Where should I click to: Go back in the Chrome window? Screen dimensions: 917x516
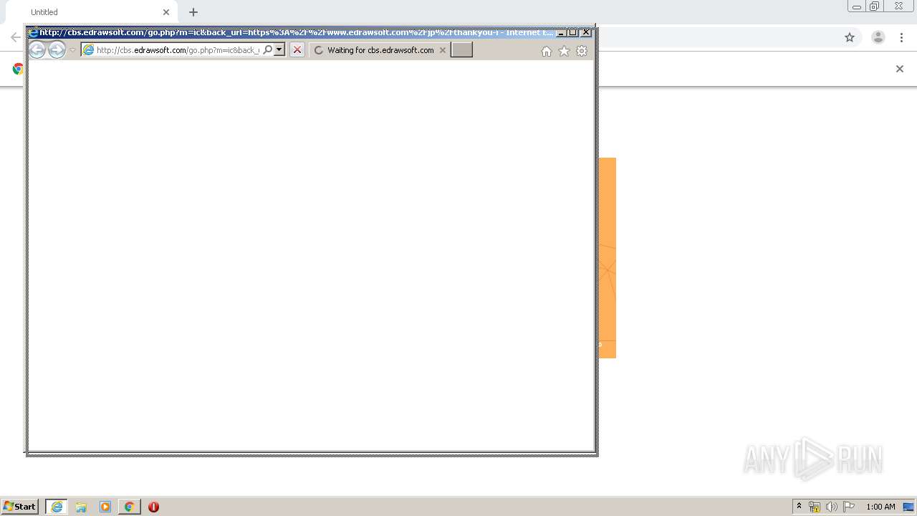(15, 37)
